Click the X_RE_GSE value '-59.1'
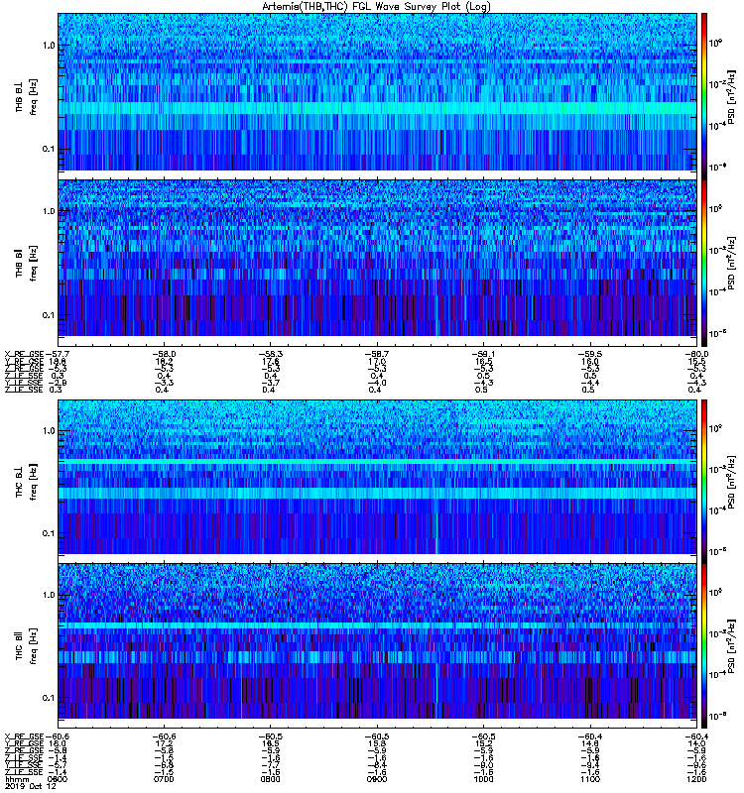Screen dimensions: 744x793 point(483,354)
